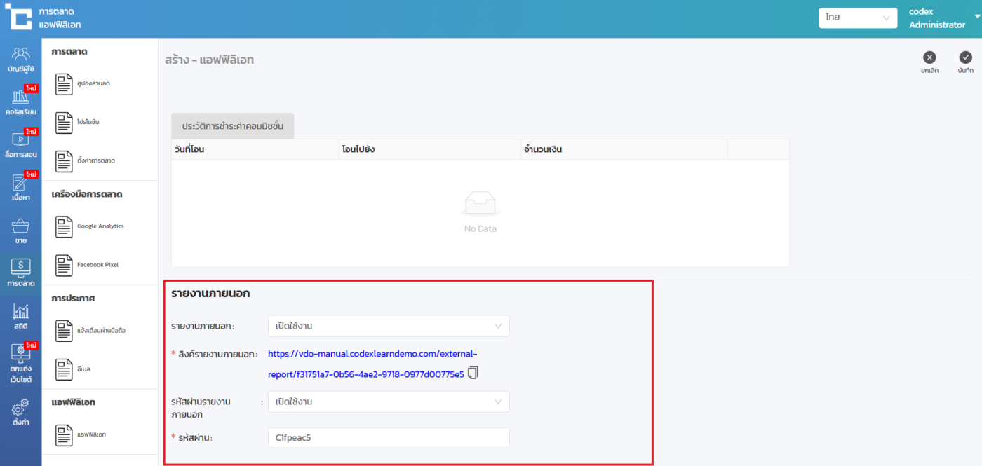Click the copy icon beside external report link

473,373
